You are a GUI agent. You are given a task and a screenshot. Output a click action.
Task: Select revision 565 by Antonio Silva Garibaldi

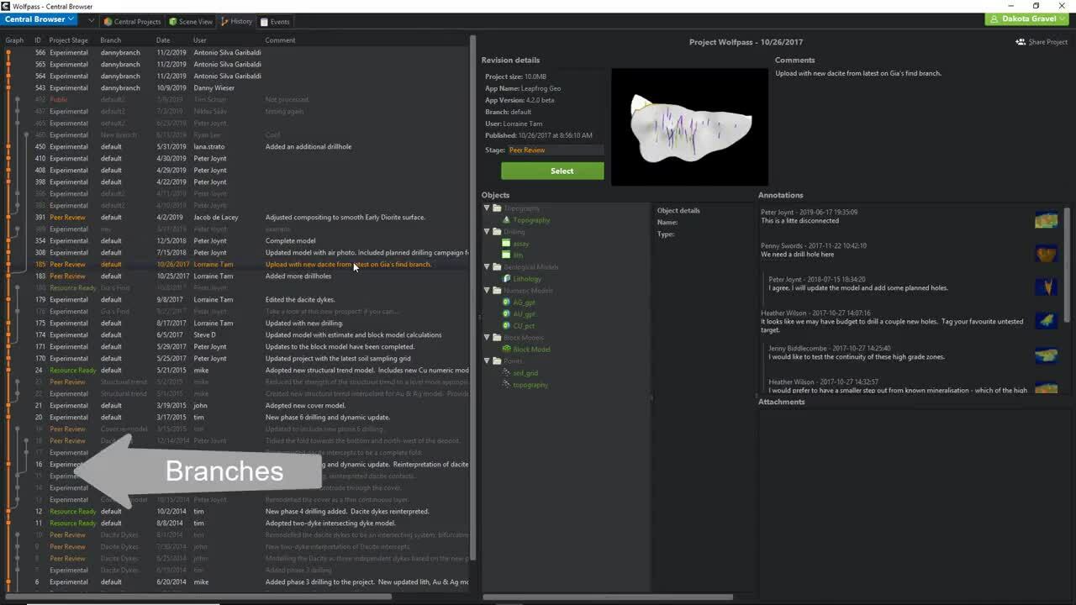point(235,64)
